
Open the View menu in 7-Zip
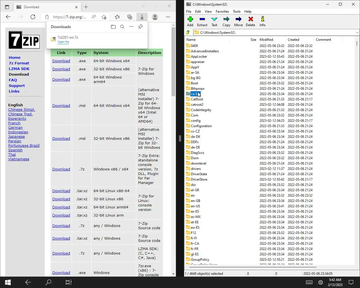tap(208, 12)
